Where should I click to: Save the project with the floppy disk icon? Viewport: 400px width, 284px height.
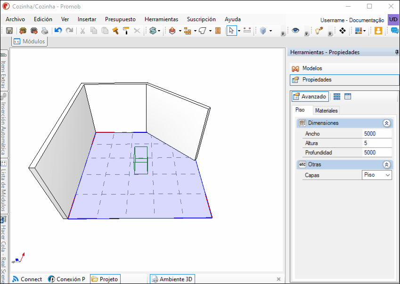tap(9, 31)
